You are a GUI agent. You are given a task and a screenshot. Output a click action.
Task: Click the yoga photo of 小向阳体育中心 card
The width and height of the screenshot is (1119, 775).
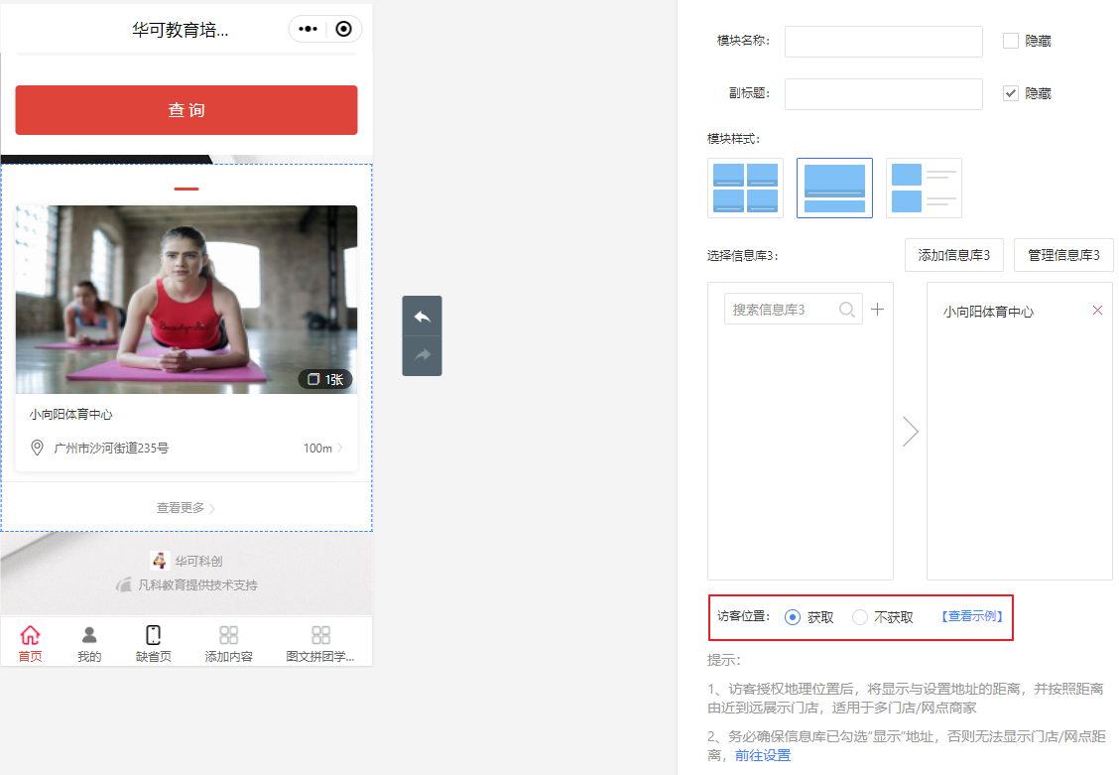186,300
